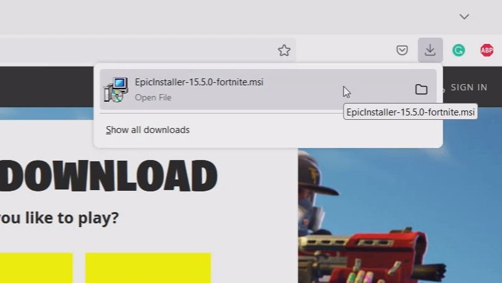Screen dimensions: 502x283
Task: Click the EpicInstaller msi file icon
Action: pyautogui.click(x=116, y=90)
